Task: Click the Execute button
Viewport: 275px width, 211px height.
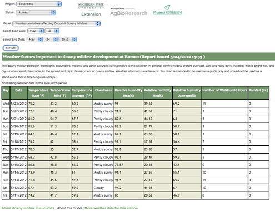Action: pyautogui.click(x=11, y=48)
